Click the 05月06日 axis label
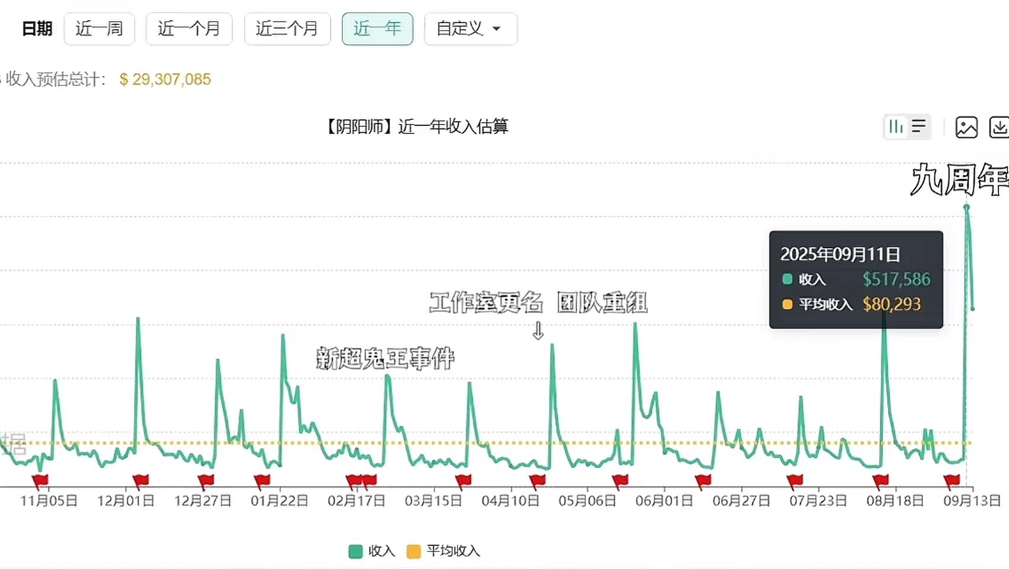Screen dimensions: 1009x569 587,501
